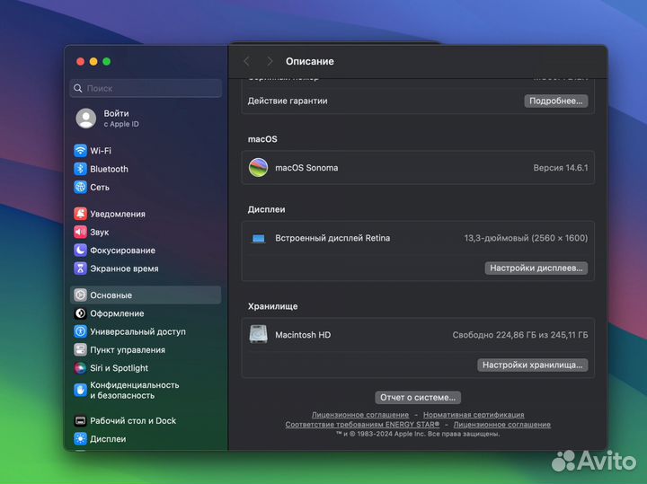
Task: Open Настройки хранилища button
Action: (x=532, y=365)
